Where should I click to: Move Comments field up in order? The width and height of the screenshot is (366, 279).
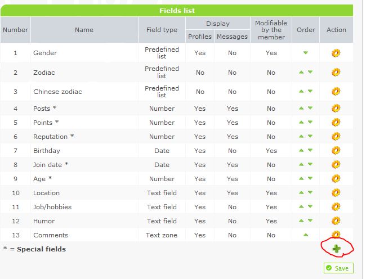306,235
